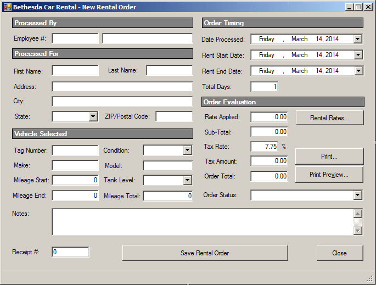The width and height of the screenshot is (376, 285).
Task: Expand the Condition combo box
Action: point(187,150)
